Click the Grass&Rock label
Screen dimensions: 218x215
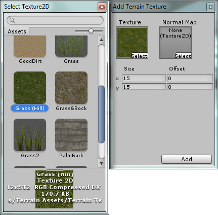[x=71, y=108]
